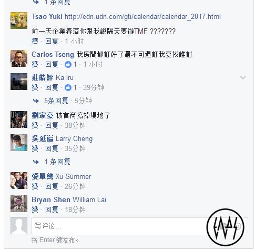This screenshot has width=255, height=250.
Task: Open the comment options chevron
Action: (x=243, y=77)
